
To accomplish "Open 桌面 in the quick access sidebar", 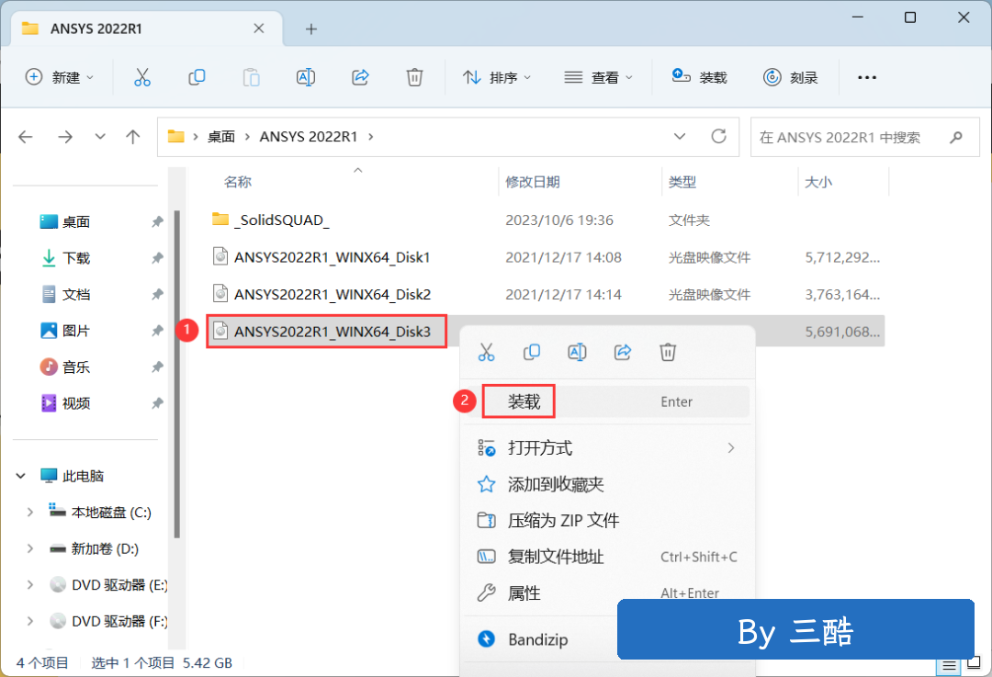I will tap(76, 222).
